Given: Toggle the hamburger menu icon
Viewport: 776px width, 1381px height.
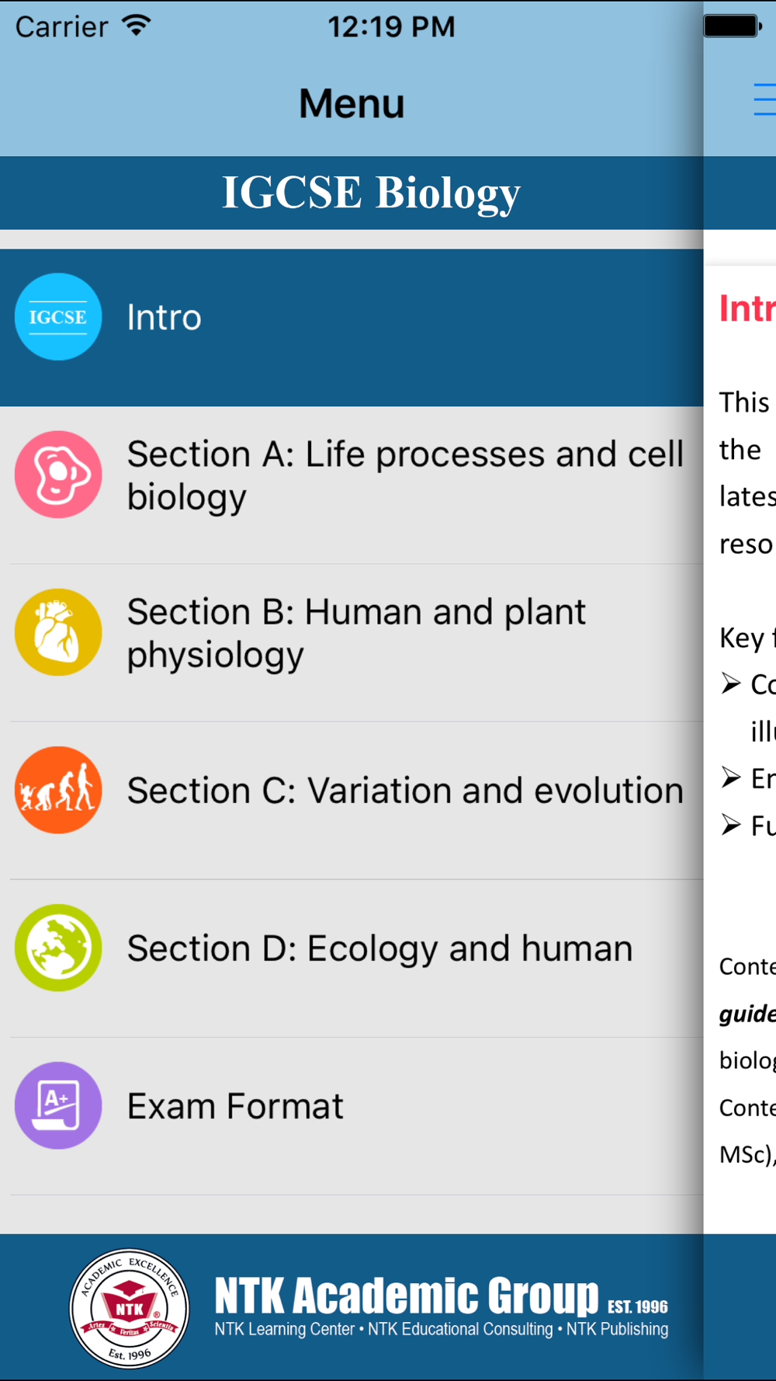Looking at the screenshot, I should point(765,99).
